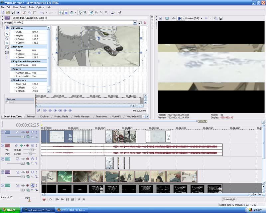The height and width of the screenshot is (213, 266).
Task: Mute video track 5
Action: 33,185
